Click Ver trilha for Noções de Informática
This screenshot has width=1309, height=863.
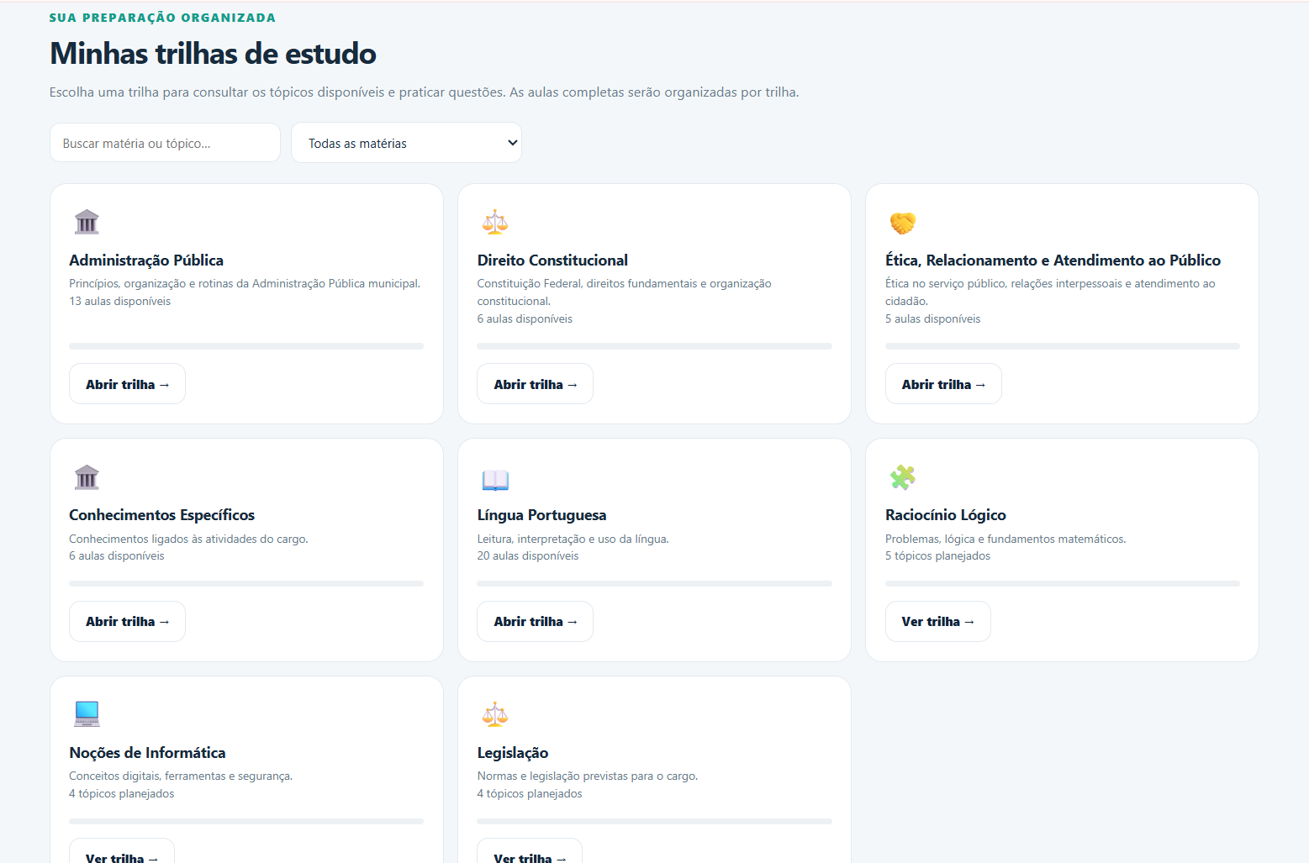point(122,852)
